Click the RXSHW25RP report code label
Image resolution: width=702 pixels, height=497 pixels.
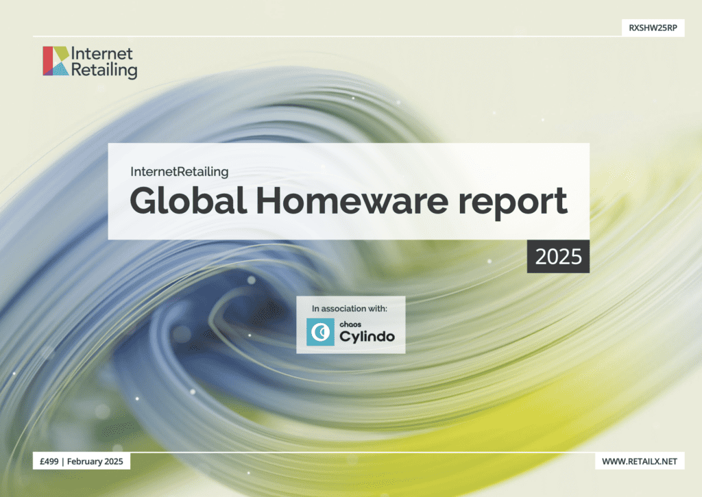(653, 27)
